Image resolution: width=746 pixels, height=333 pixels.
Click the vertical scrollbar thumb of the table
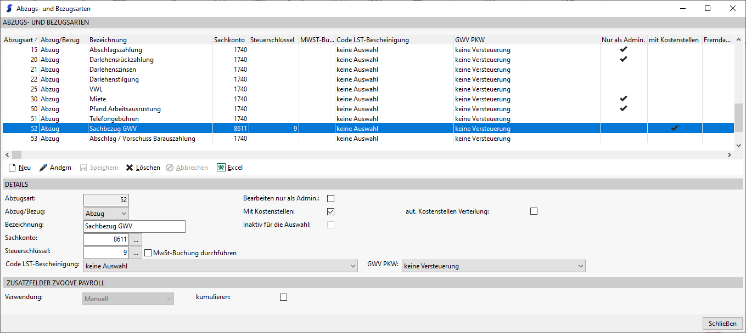[738, 117]
